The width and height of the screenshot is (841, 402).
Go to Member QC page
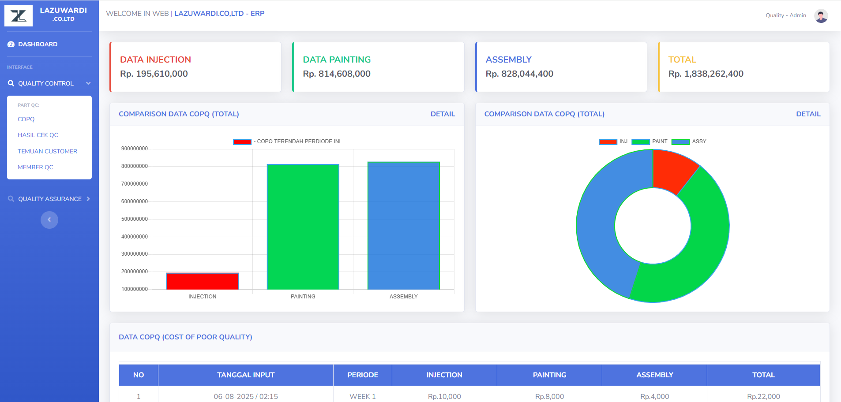pos(35,167)
